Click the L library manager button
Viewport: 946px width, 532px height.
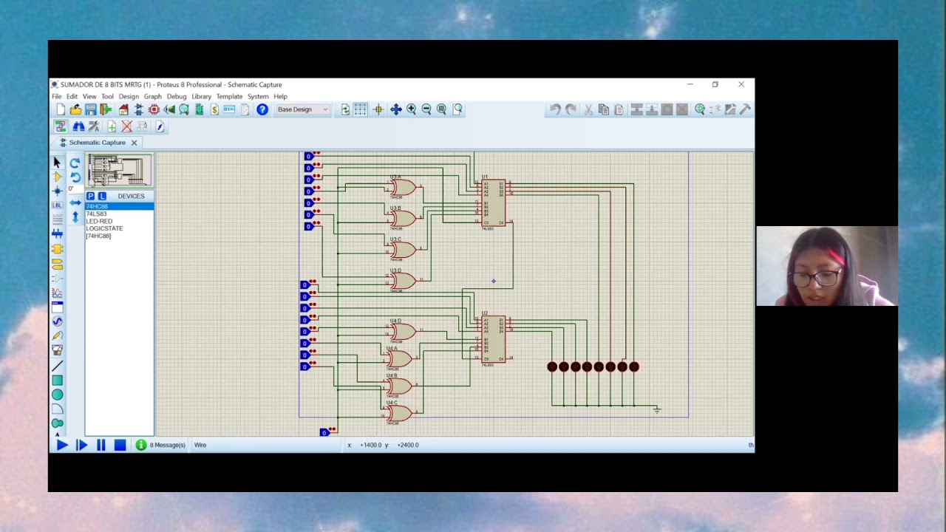click(102, 196)
